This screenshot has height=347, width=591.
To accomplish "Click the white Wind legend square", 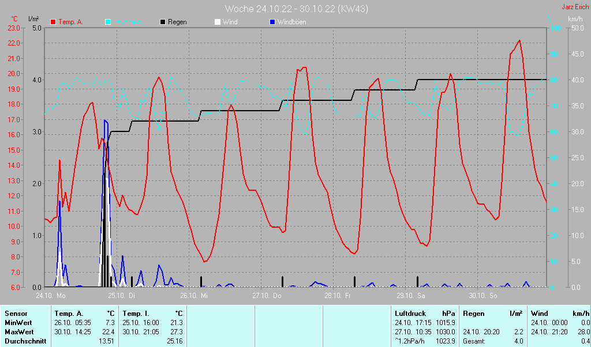I will tap(218, 22).
